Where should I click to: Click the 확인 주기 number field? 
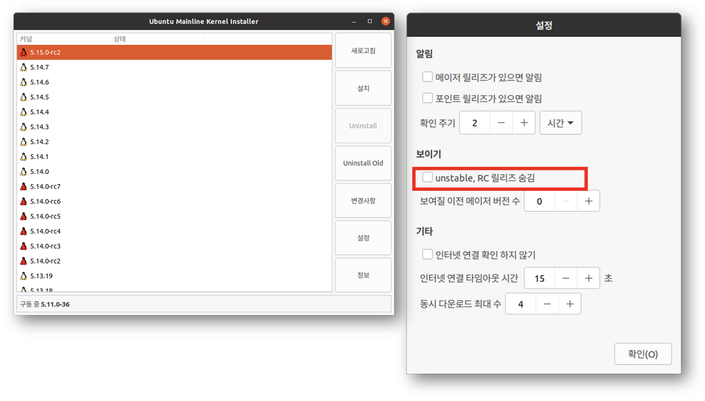[x=475, y=123]
